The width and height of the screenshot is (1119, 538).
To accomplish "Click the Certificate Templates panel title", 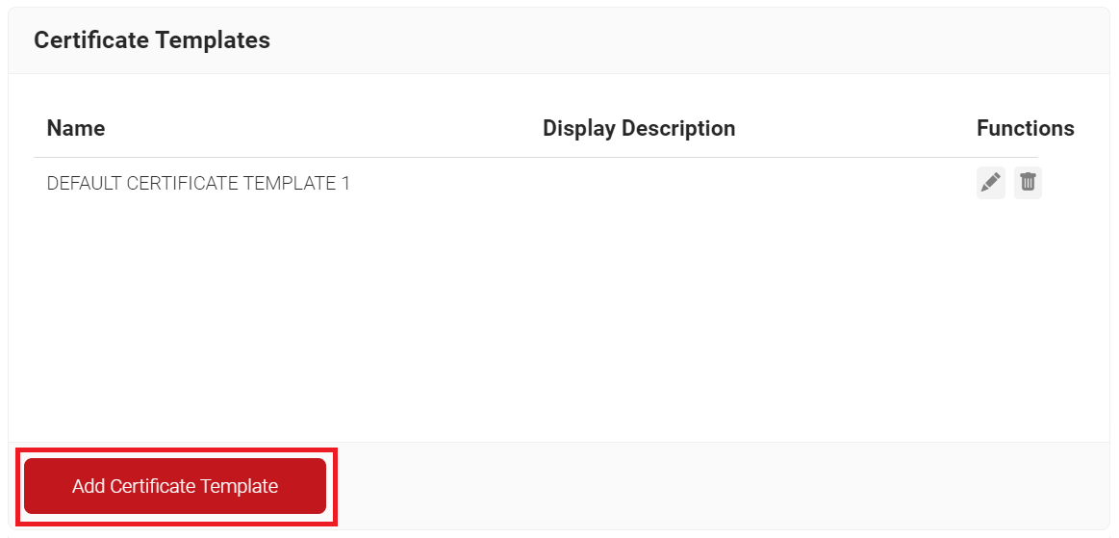I will 152,40.
